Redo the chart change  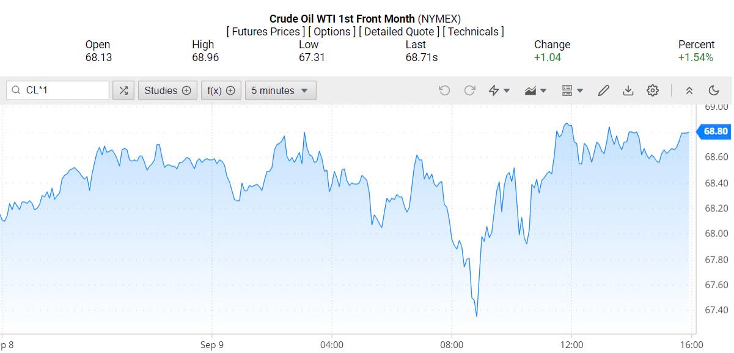pos(469,90)
